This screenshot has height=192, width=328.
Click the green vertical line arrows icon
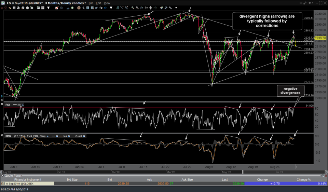(155, 8)
